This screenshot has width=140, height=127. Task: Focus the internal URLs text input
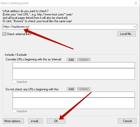pyautogui.click(x=74, y=65)
